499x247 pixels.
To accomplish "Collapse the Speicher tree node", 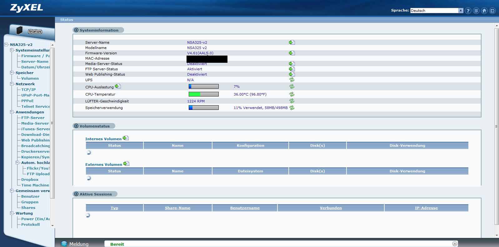I will coord(12,73).
